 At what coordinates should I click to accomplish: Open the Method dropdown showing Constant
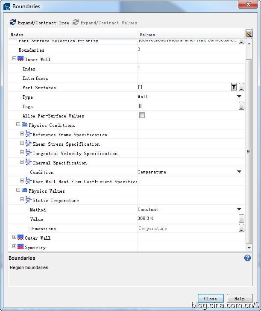point(239,209)
